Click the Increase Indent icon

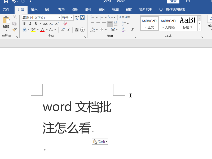pyautogui.click(x=127, y=17)
